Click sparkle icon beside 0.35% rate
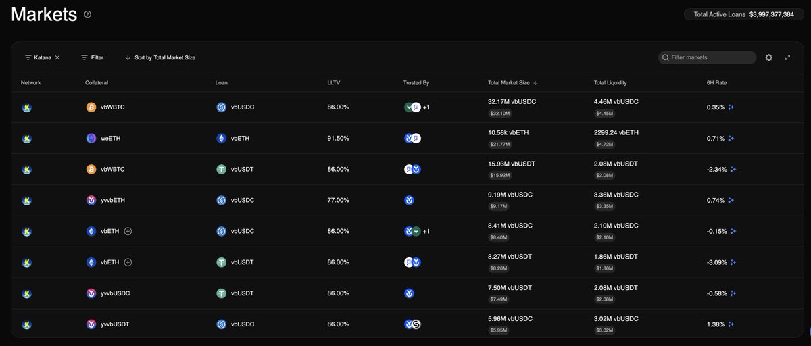The height and width of the screenshot is (346, 811). (731, 107)
